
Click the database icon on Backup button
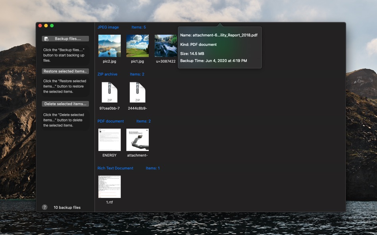click(x=46, y=39)
